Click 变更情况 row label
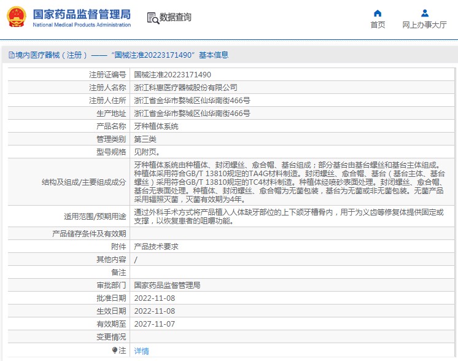The height and width of the screenshot is (361, 458). tap(111, 337)
